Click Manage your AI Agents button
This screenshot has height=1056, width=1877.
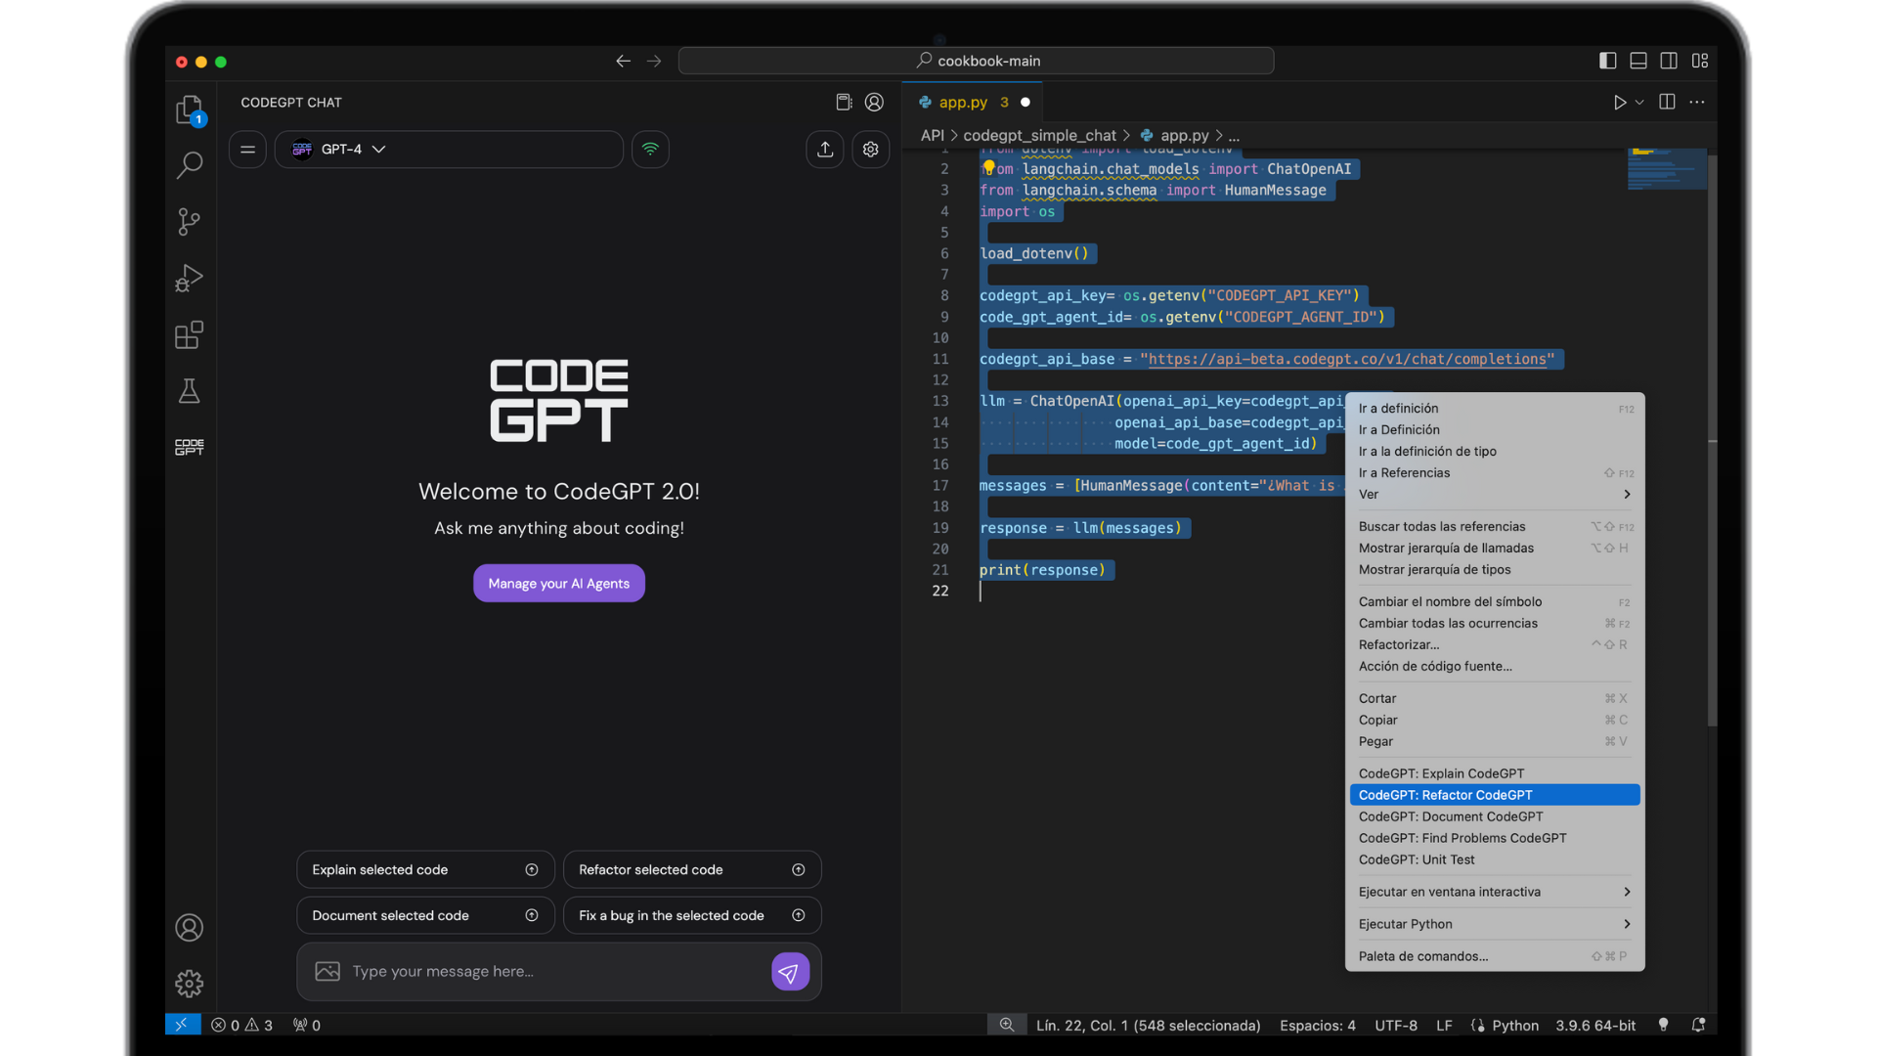(x=559, y=584)
